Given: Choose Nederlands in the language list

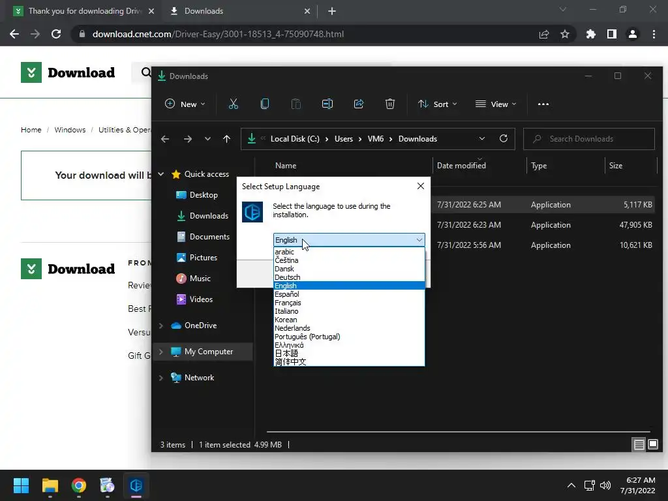Looking at the screenshot, I should tap(349, 328).
